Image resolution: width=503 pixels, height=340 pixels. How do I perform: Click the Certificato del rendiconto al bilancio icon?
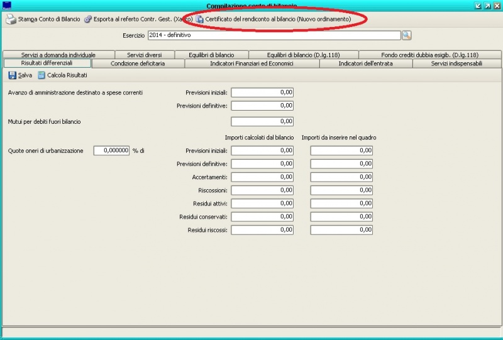pyautogui.click(x=200, y=19)
